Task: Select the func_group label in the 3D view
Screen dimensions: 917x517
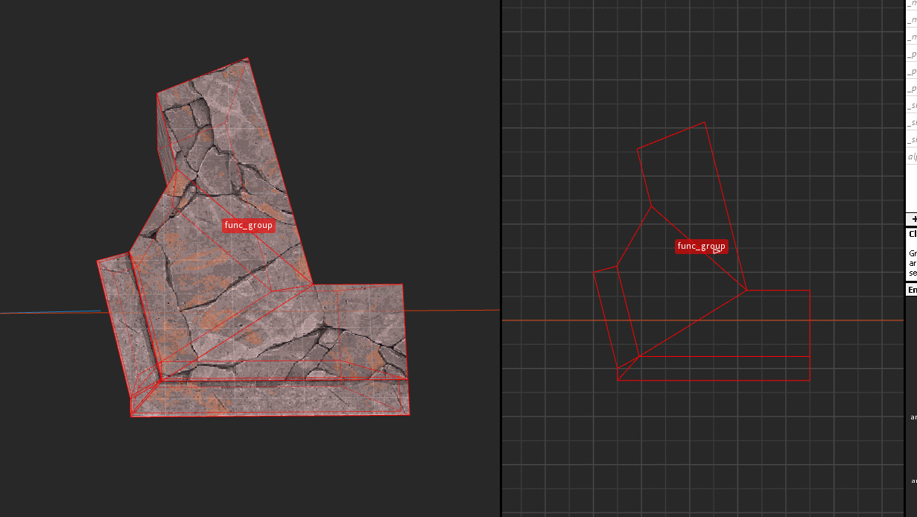Action: 249,225
